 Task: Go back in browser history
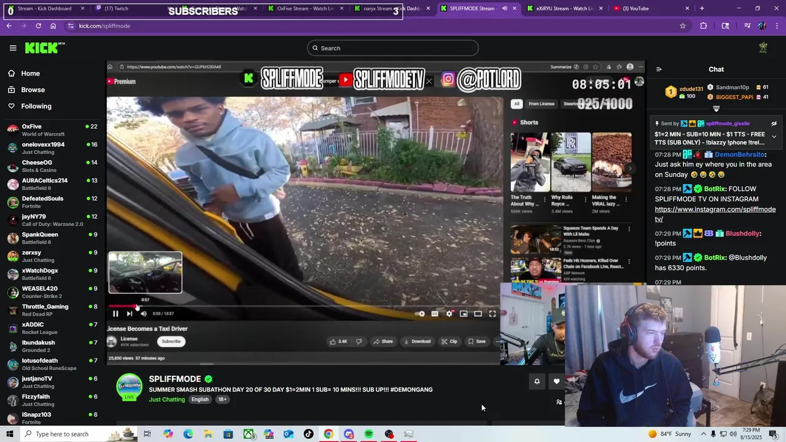(9, 26)
